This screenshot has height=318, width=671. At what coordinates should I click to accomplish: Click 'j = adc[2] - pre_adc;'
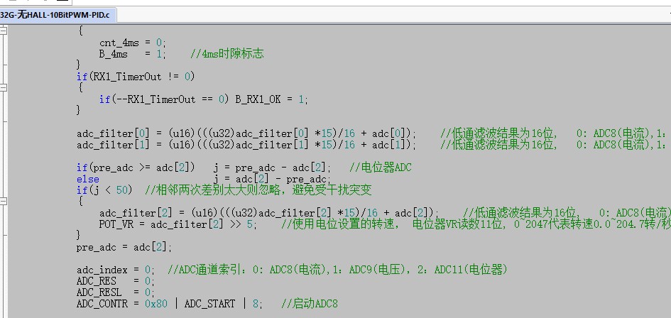coord(272,179)
